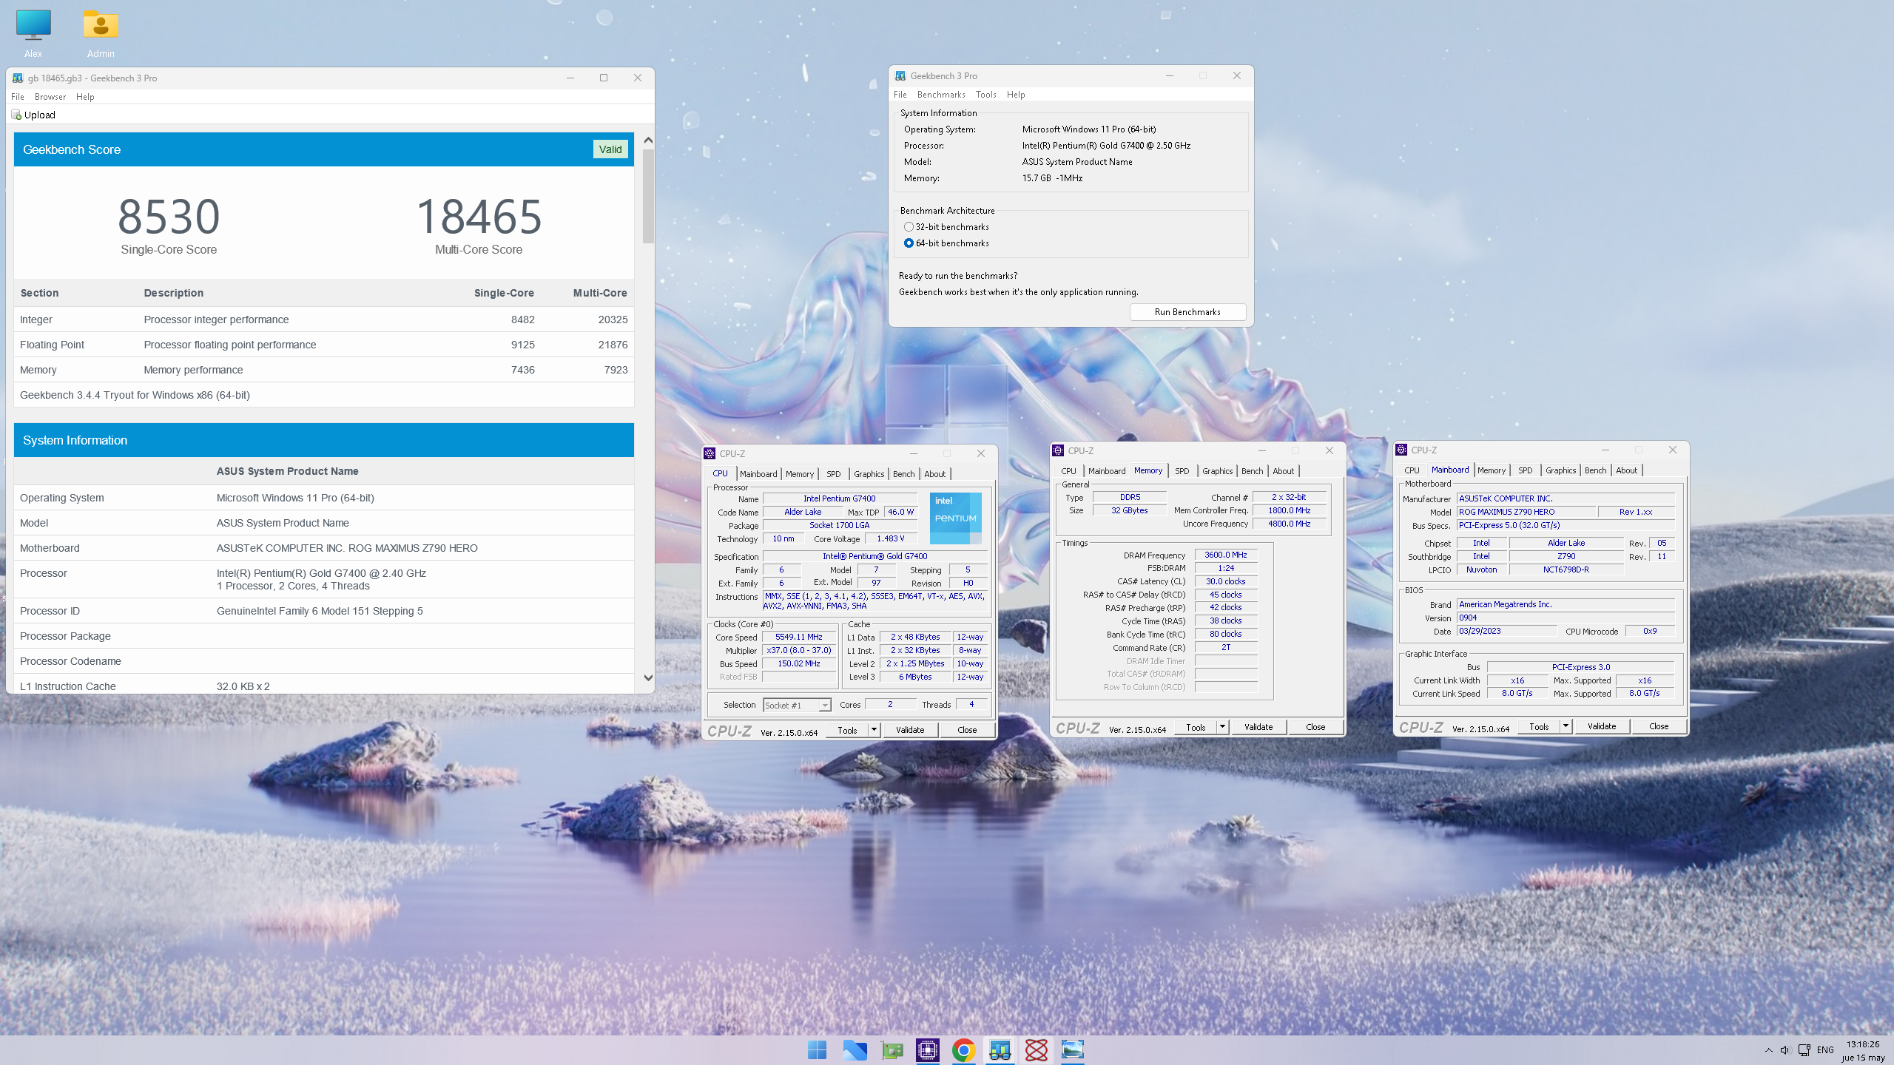Image resolution: width=1894 pixels, height=1065 pixels.
Task: Open Graphics tab in first CPU-Z window
Action: click(869, 474)
